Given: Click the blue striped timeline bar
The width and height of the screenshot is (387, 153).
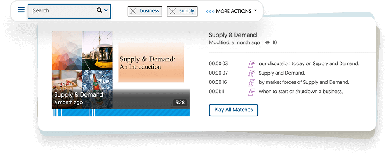Looking at the screenshot, I should click(x=121, y=113).
